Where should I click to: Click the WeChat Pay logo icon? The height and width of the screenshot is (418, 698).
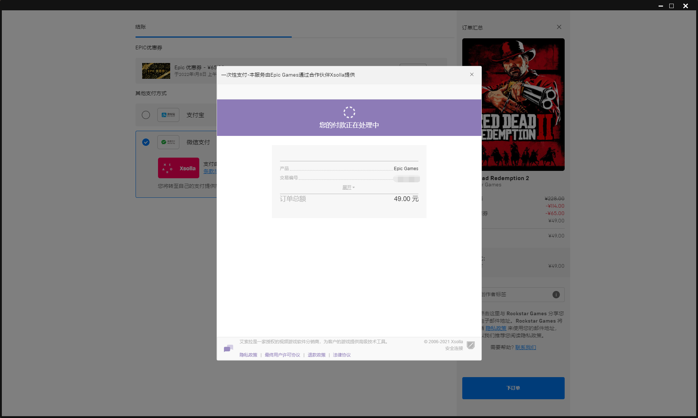coord(168,142)
